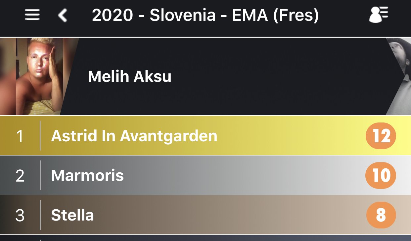
Task: Show previous voter via left edge photo
Action: (x=7, y=76)
